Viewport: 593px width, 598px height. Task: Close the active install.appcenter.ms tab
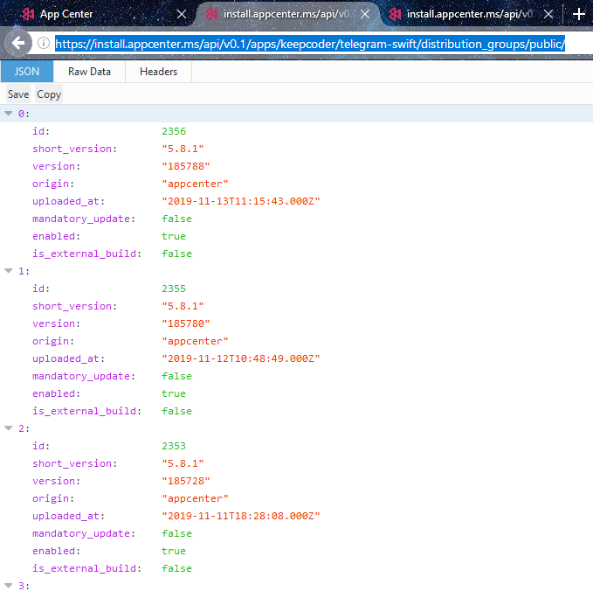pyautogui.click(x=364, y=14)
